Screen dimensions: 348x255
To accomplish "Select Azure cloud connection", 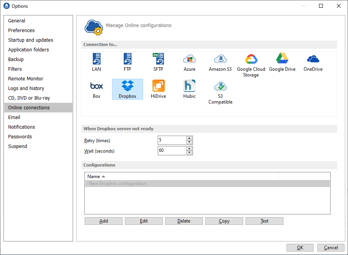I will (189, 62).
